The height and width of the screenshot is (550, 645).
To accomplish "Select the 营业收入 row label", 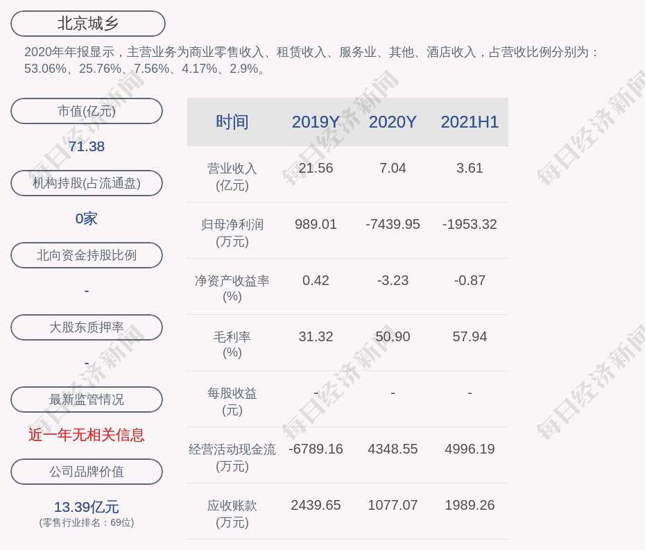I will pyautogui.click(x=232, y=169).
